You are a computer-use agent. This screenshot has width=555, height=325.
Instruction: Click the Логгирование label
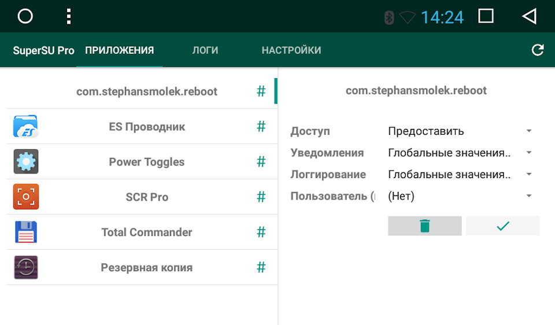[328, 175]
